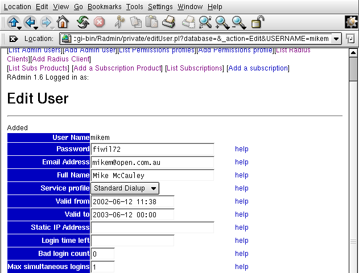
Task: Follow the List Subscriptions link
Action: [x=195, y=68]
